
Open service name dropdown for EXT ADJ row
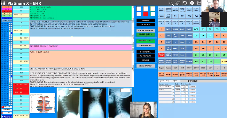point(173,90)
